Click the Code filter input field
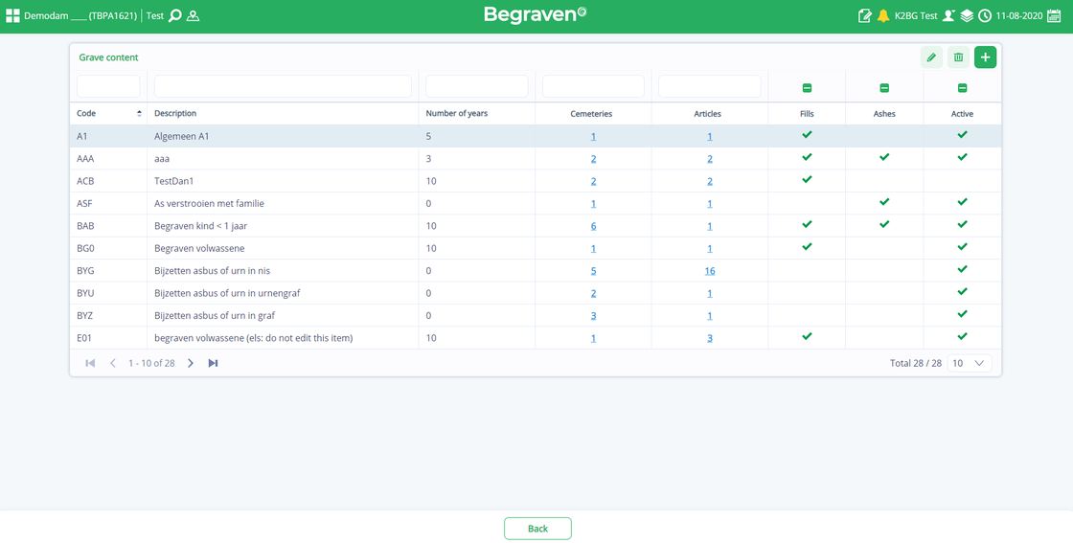 108,86
